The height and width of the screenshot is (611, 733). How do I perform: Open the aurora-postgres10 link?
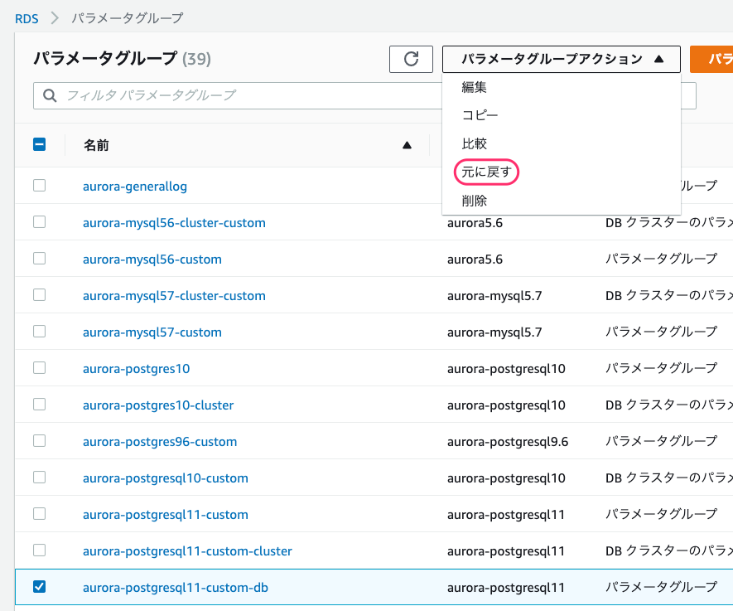(136, 369)
